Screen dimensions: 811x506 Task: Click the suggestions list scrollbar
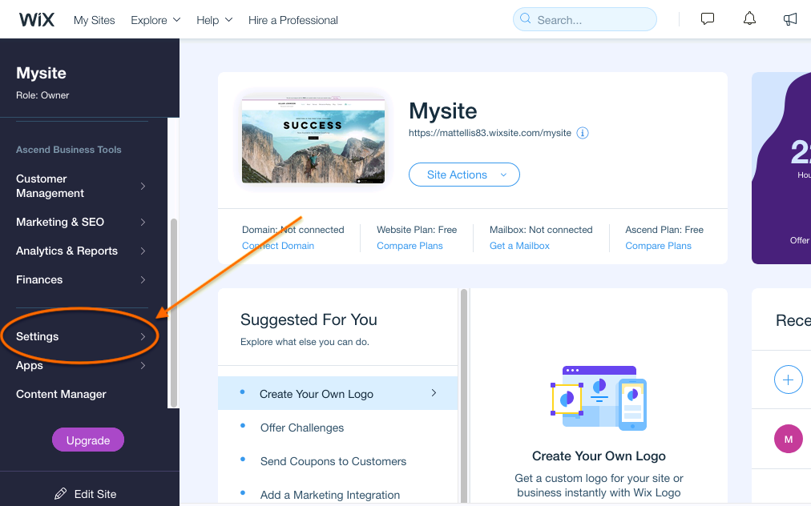(x=464, y=396)
